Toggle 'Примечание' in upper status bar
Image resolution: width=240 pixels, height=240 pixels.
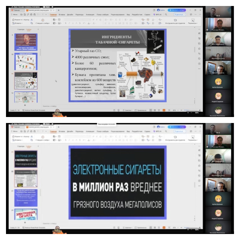[x=140, y=110]
